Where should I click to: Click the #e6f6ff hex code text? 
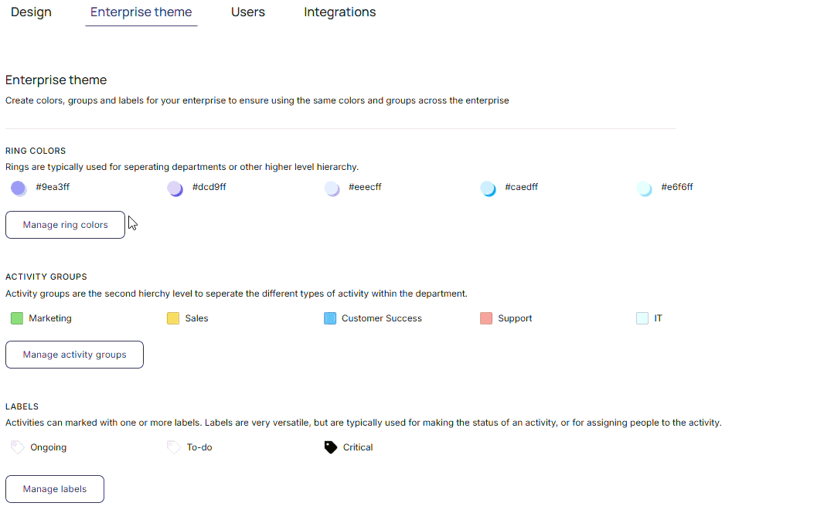(x=677, y=187)
